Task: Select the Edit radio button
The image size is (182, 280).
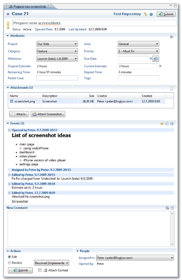Action: (9, 256)
